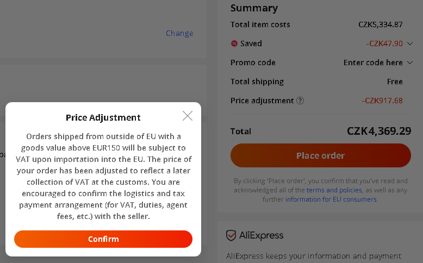Click the saved amount -CZK47.90

384,43
